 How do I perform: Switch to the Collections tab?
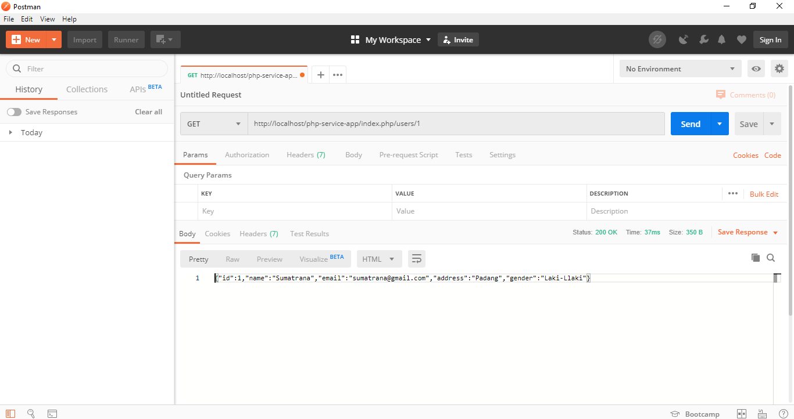click(x=87, y=89)
